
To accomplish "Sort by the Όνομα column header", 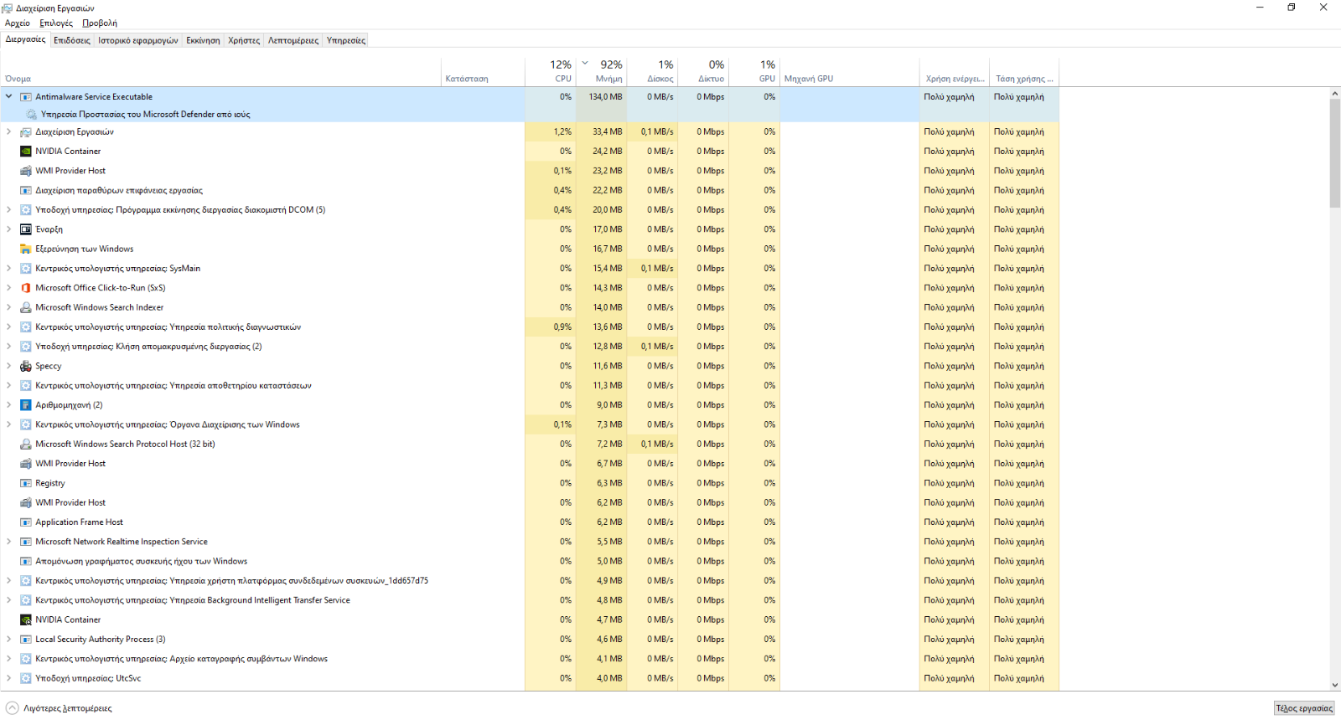I will [221, 72].
